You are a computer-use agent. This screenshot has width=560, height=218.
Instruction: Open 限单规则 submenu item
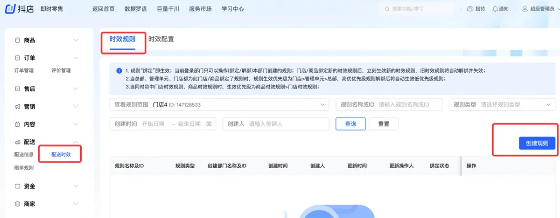(x=24, y=168)
